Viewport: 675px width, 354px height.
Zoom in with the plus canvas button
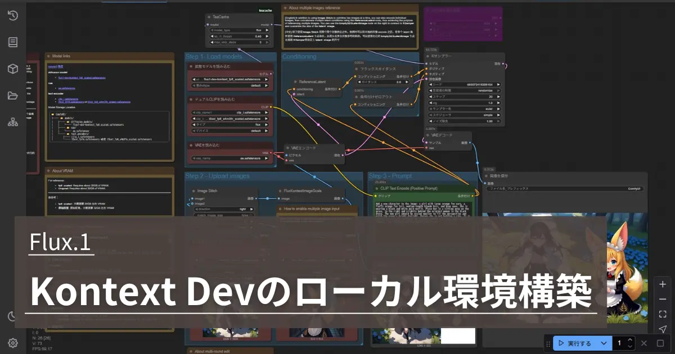(663, 284)
